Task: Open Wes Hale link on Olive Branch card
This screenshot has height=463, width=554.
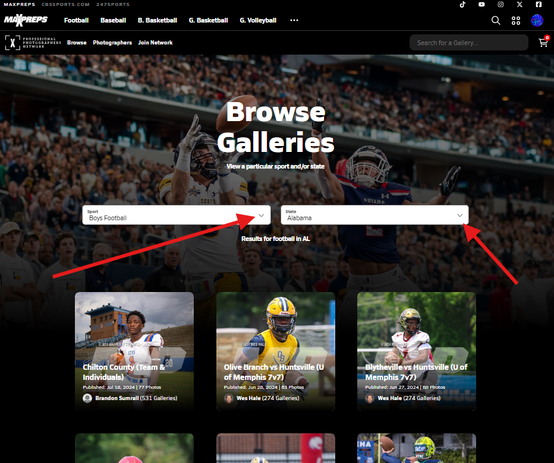Action: click(268, 398)
